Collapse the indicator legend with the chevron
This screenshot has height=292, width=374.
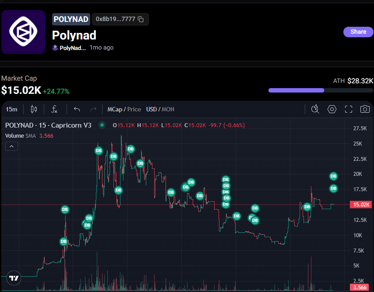click(x=11, y=146)
